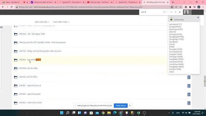Open the Chrome three-dot menu
The width and height of the screenshot is (206, 116).
203,7
